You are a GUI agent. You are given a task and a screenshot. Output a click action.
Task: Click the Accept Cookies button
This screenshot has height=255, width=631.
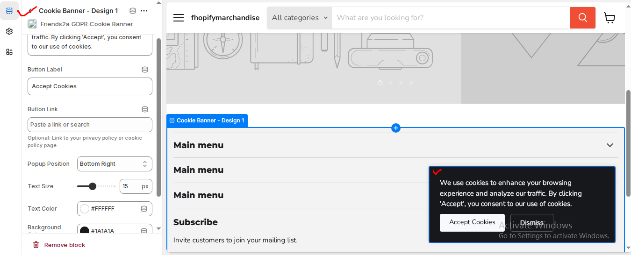(x=472, y=222)
